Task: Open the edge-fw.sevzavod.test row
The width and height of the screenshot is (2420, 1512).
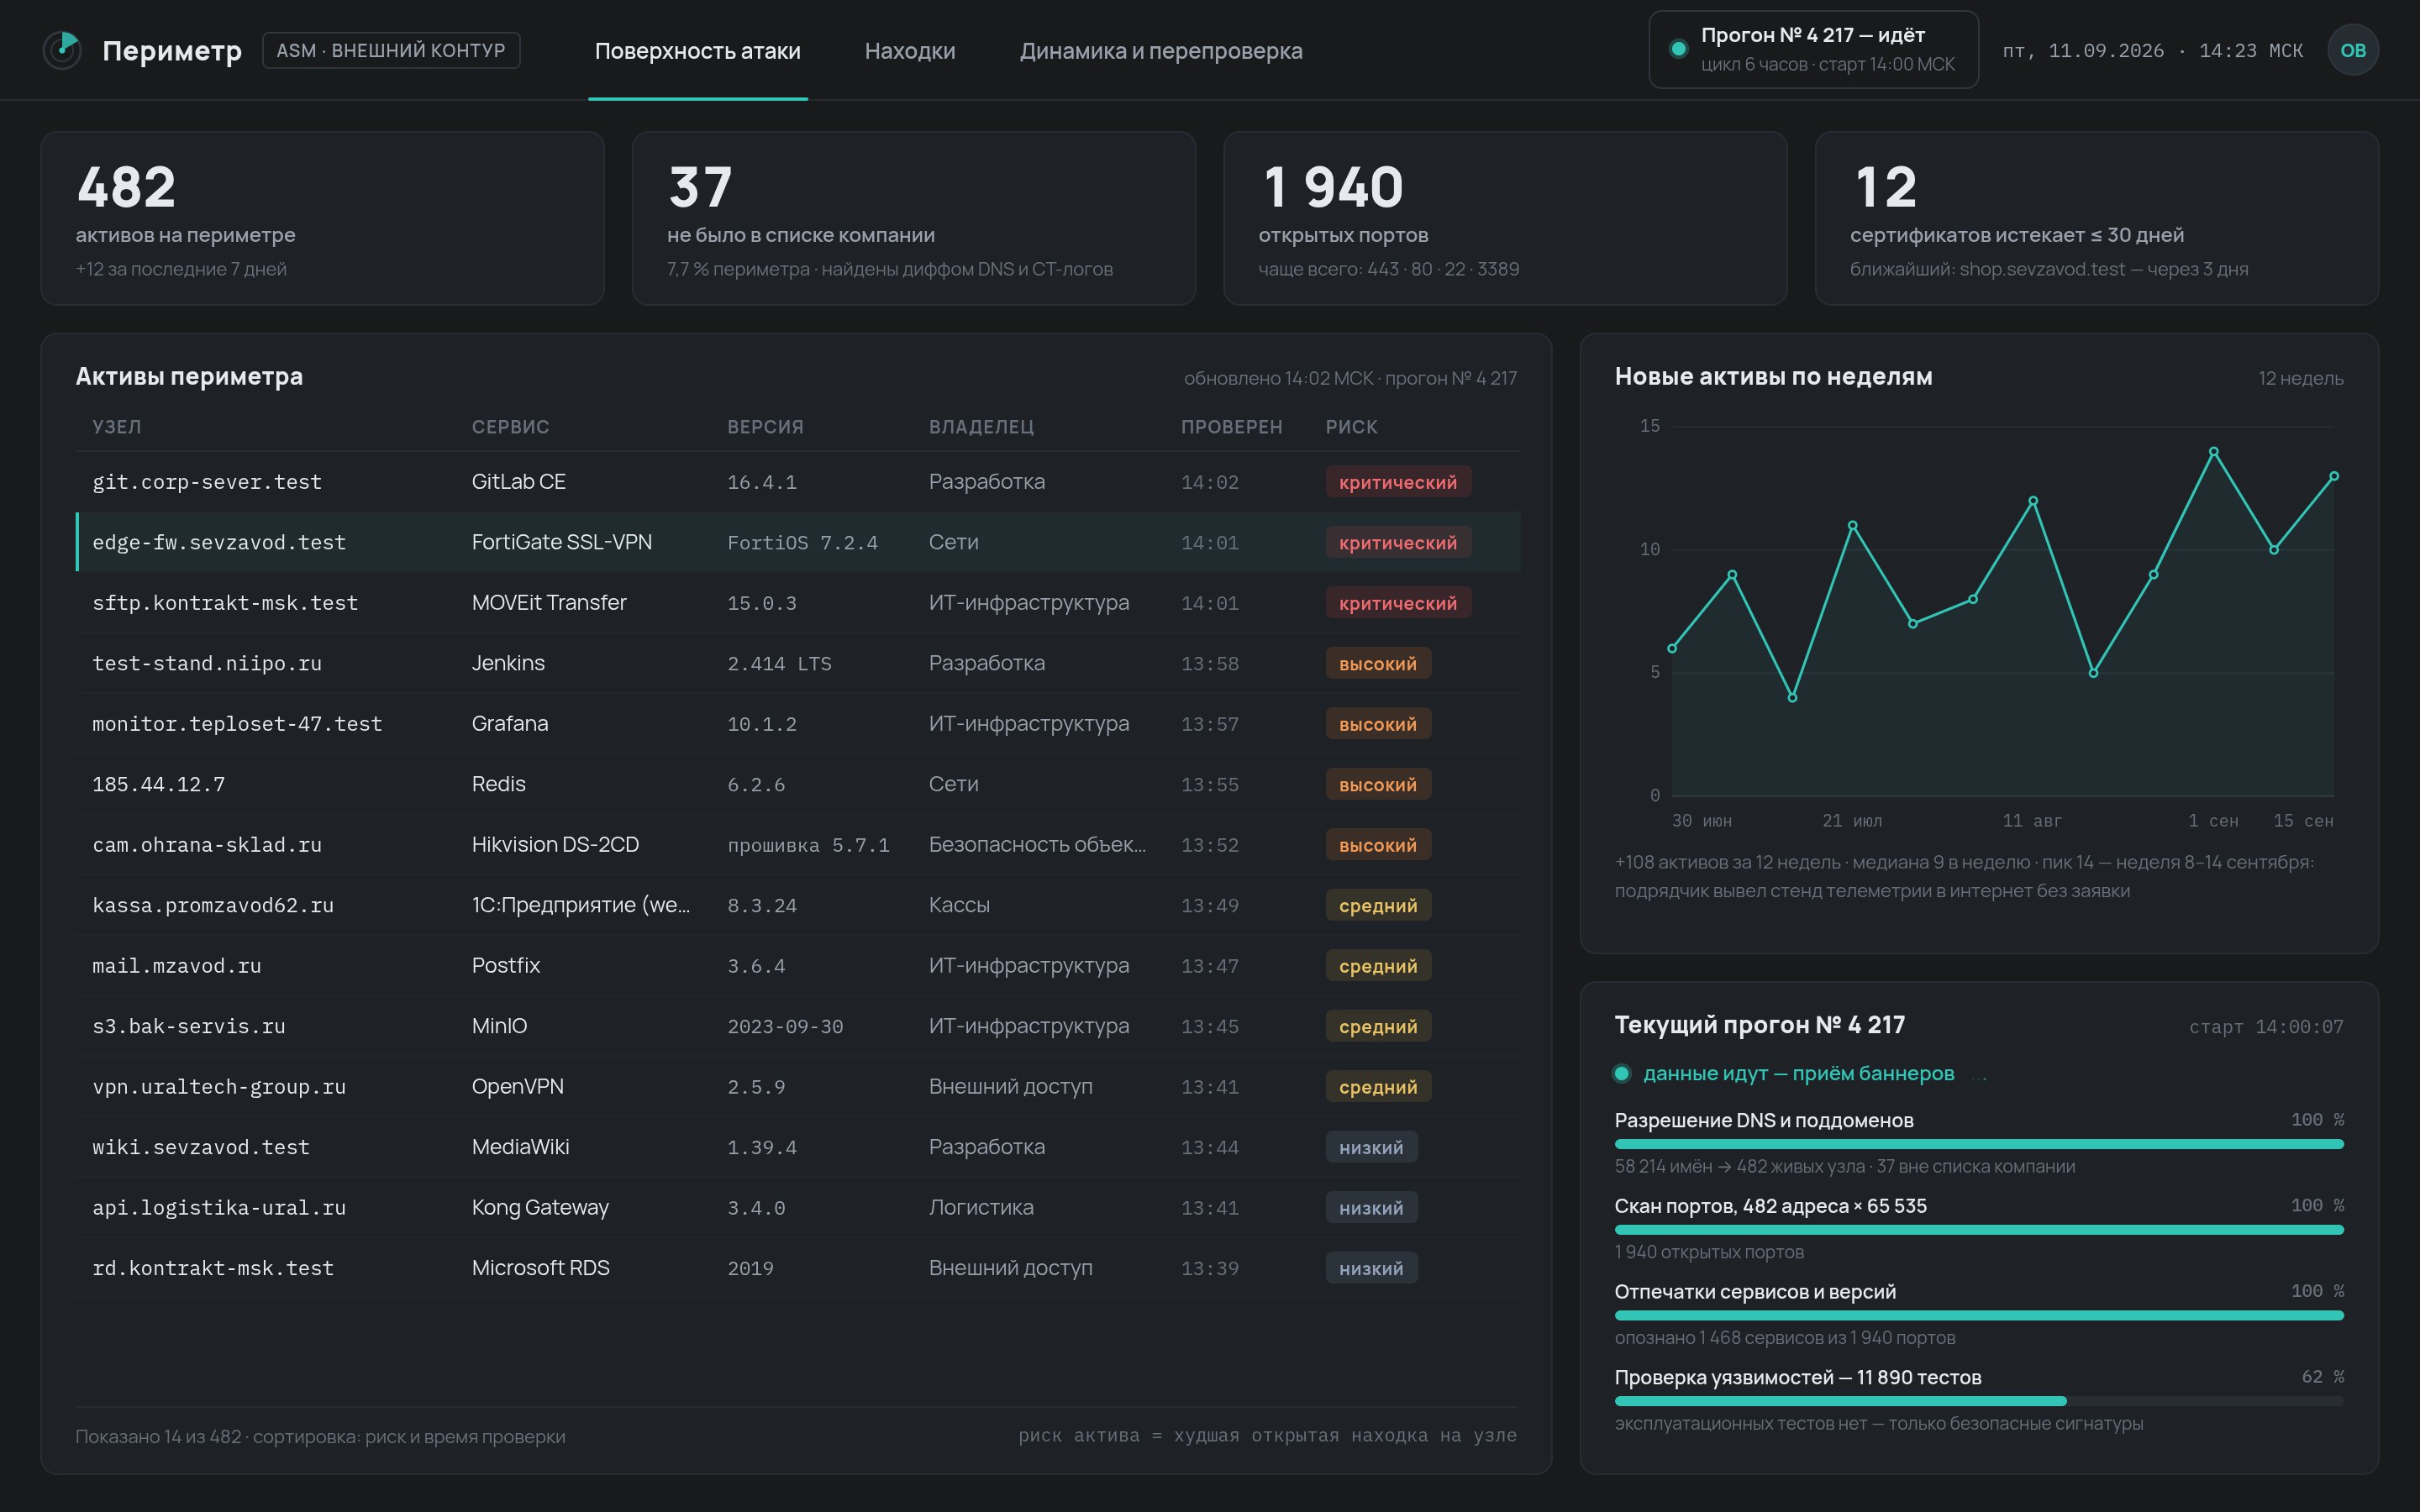Action: tap(798, 542)
